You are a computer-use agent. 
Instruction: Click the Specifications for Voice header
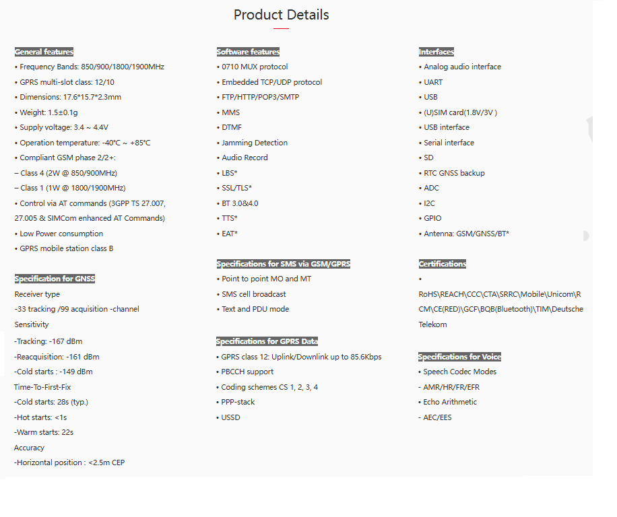pos(459,357)
